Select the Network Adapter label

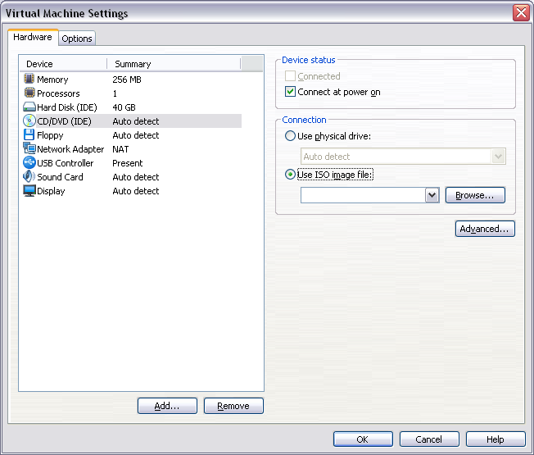[x=70, y=149]
